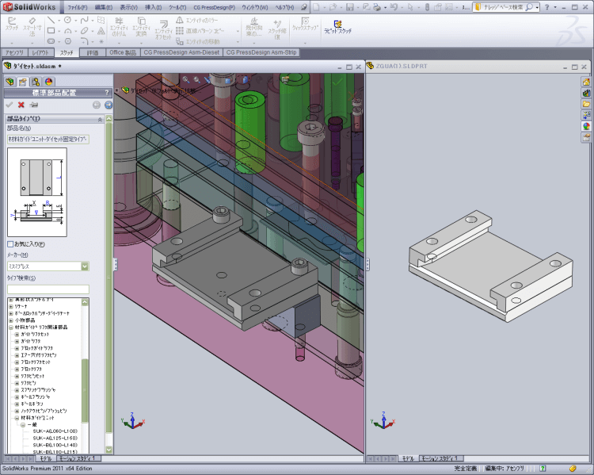This screenshot has width=594, height=475.
Task: Collapse the 材料ガイド・リフタ関連部品 tree node
Action: (11, 328)
